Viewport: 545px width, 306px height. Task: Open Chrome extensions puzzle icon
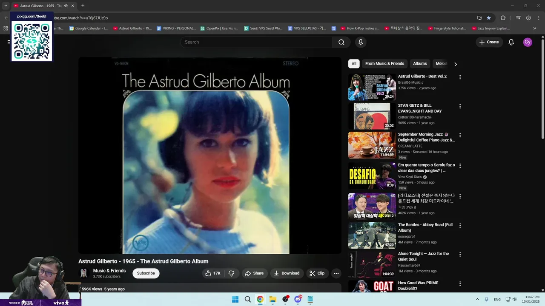coord(503,18)
